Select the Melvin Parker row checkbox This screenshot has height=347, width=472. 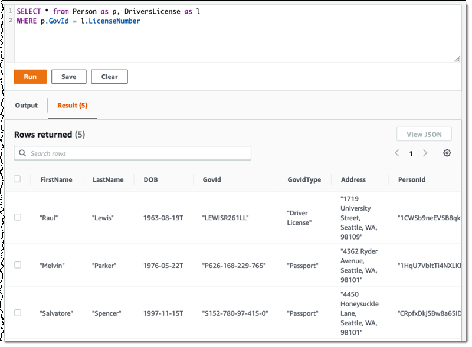17,266
